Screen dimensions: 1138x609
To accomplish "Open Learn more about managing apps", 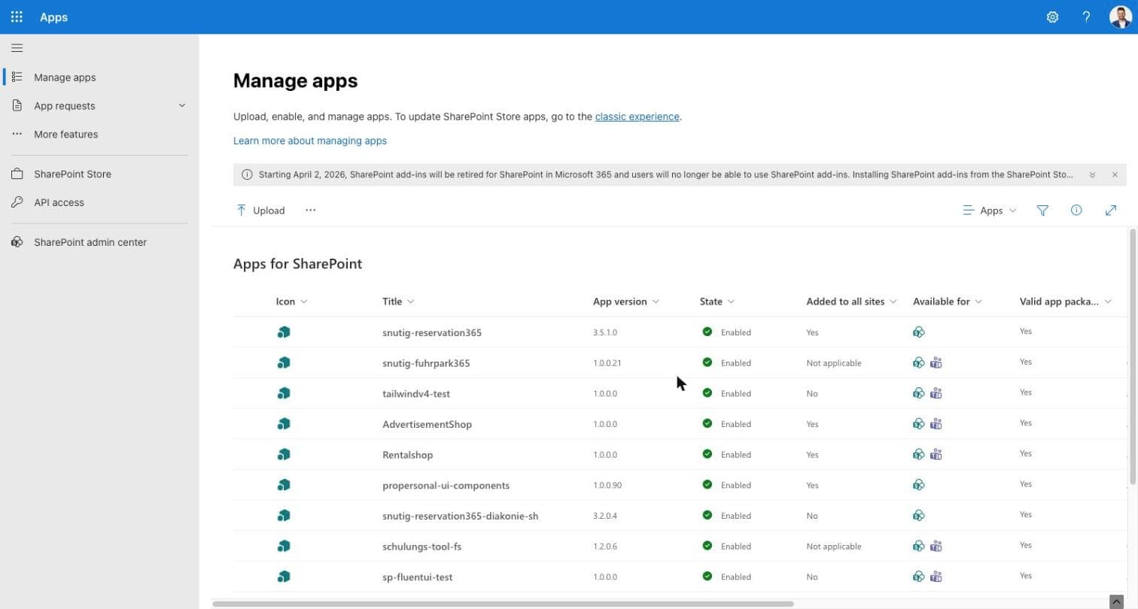I will pos(310,141).
